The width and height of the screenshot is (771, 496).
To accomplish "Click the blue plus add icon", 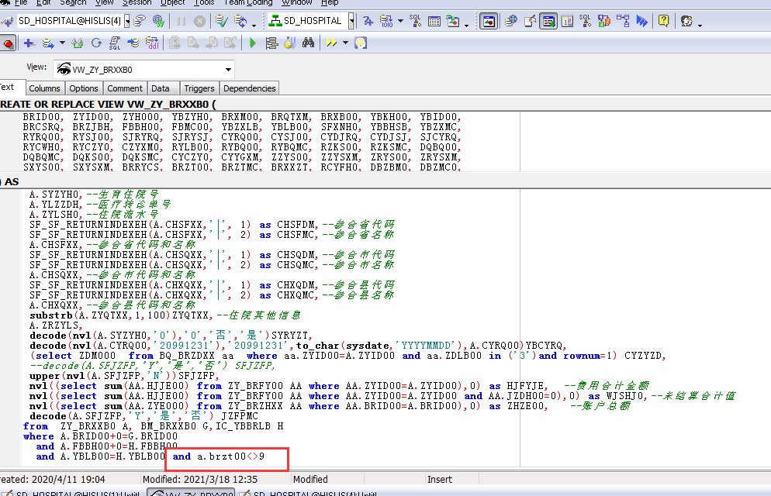I will [x=29, y=43].
